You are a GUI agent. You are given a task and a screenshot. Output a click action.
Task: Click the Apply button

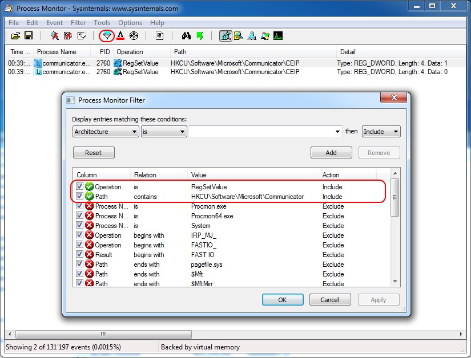pos(379,299)
